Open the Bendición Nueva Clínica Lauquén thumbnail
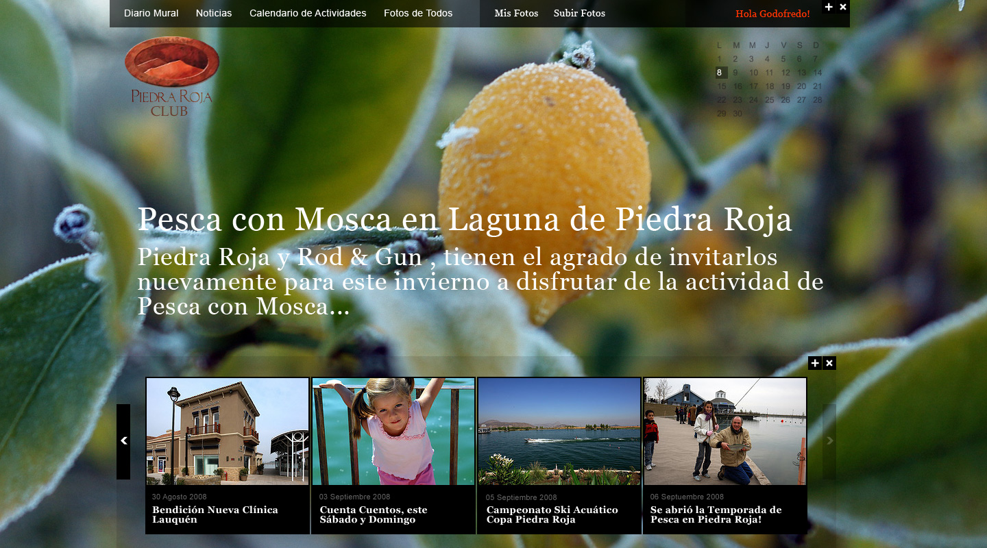This screenshot has height=548, width=987. coord(228,432)
